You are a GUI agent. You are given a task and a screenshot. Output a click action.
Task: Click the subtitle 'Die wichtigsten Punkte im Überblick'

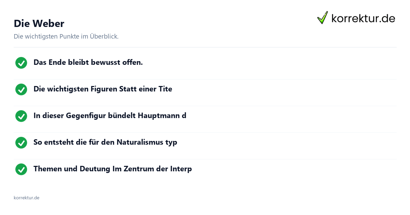pyautogui.click(x=66, y=37)
